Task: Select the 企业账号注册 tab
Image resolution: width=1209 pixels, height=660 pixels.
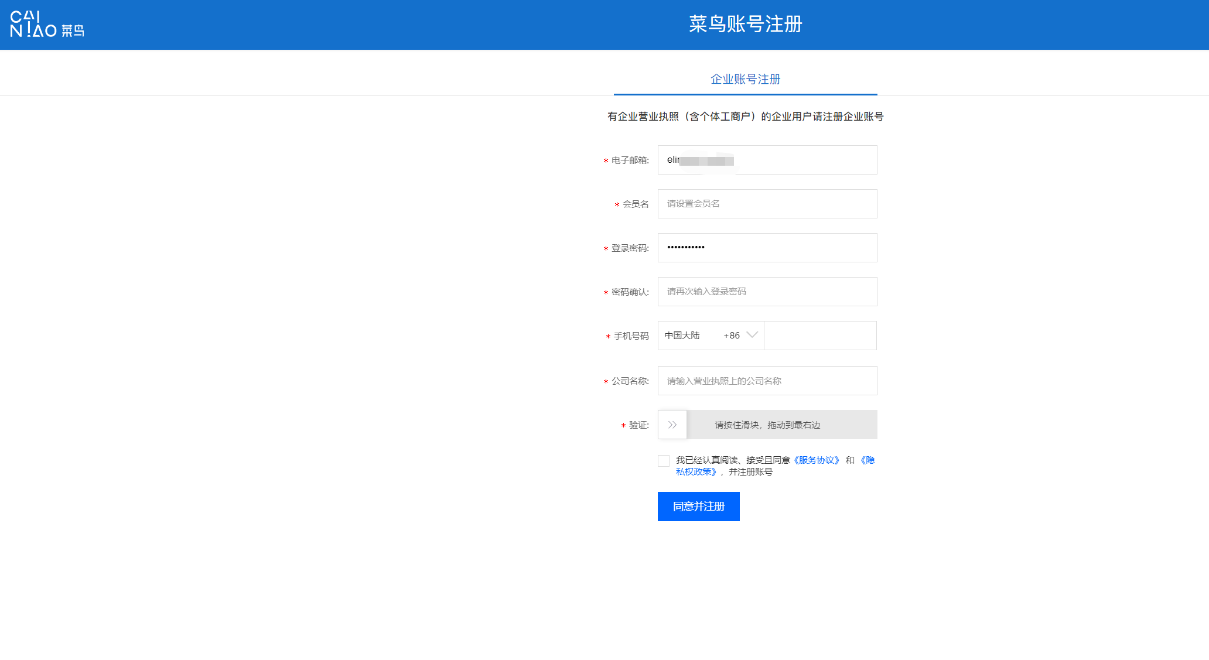Action: [745, 80]
